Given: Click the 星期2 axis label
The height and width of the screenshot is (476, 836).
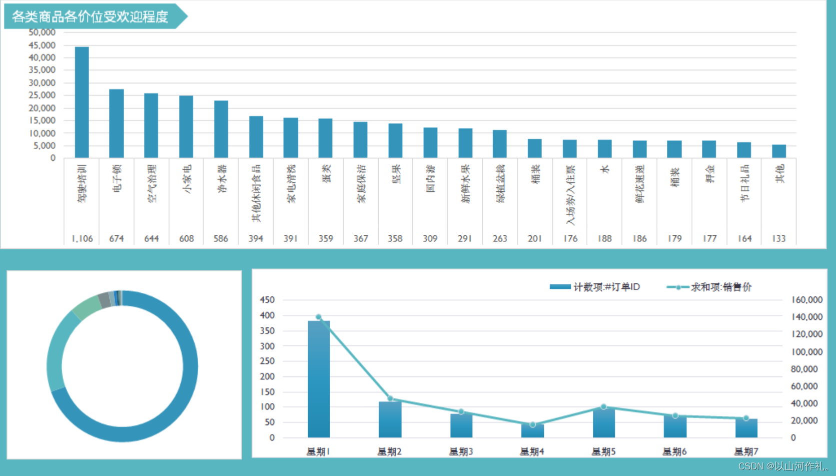Looking at the screenshot, I should pyautogui.click(x=390, y=451).
